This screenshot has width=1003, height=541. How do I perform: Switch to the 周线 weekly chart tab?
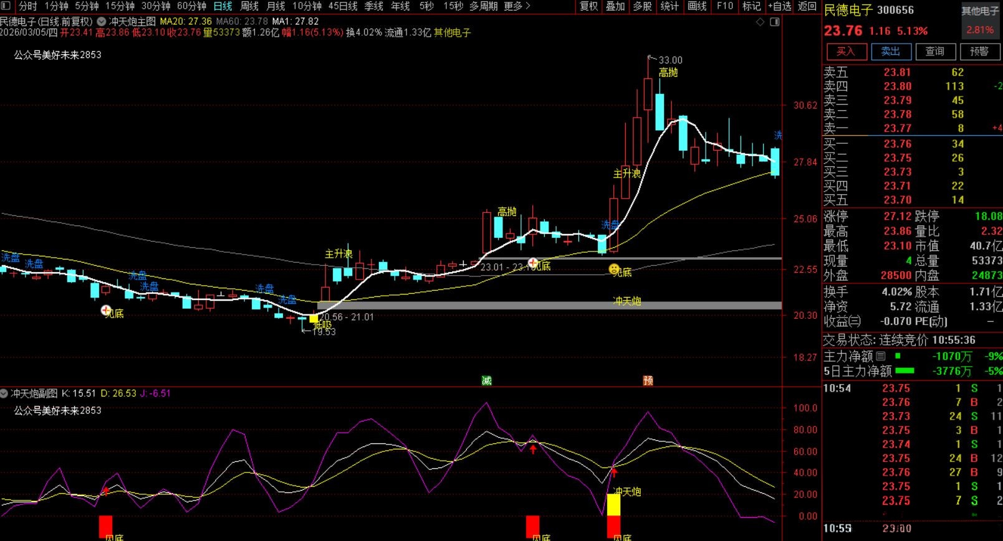249,6
